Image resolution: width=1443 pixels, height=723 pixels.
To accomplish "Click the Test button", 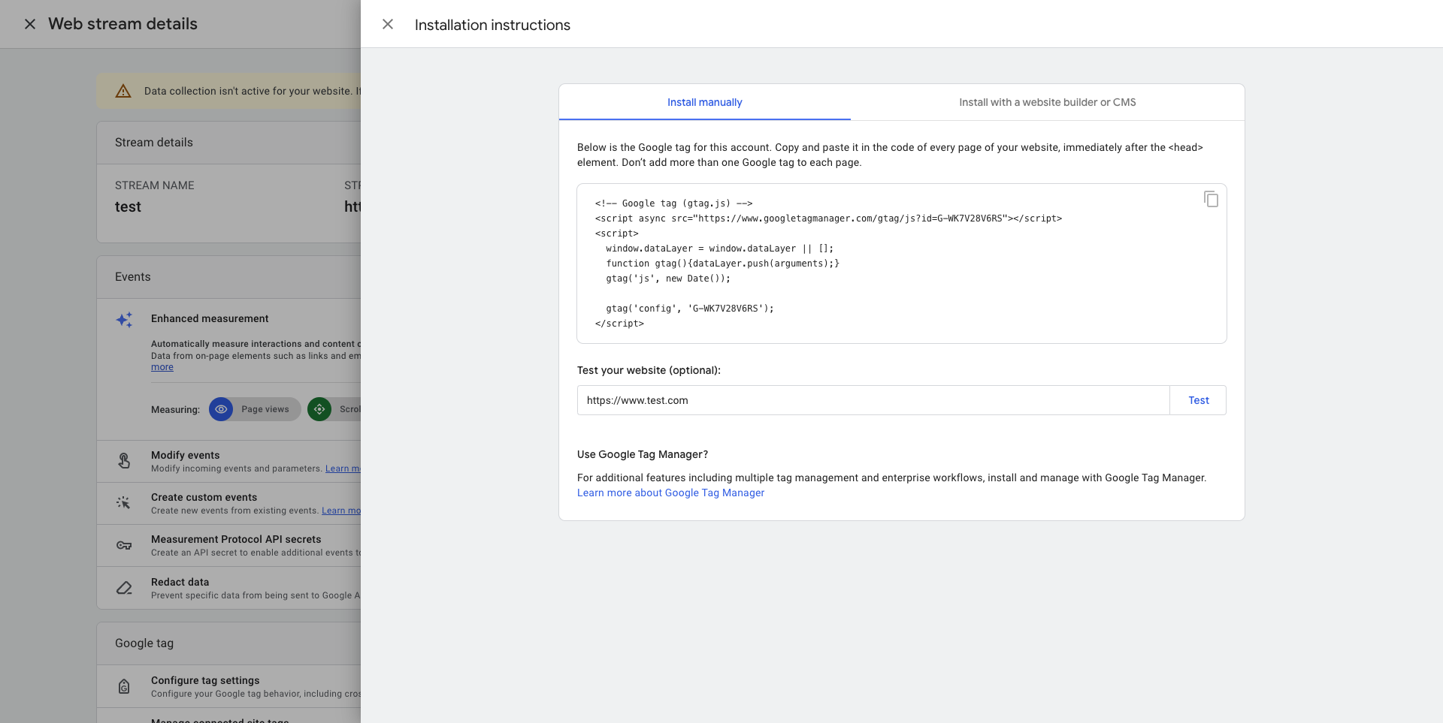I will point(1198,400).
